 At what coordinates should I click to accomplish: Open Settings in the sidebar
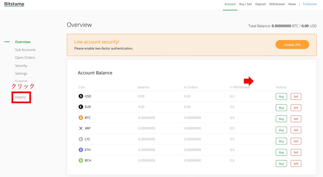(21, 73)
